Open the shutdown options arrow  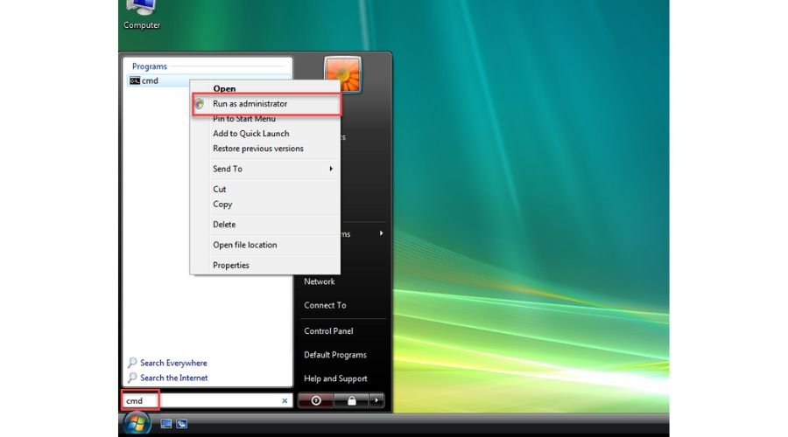click(376, 400)
